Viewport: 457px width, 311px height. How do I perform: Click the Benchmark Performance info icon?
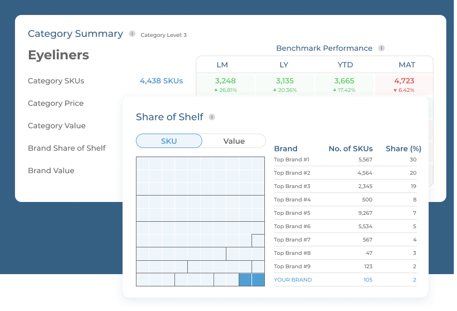point(381,48)
